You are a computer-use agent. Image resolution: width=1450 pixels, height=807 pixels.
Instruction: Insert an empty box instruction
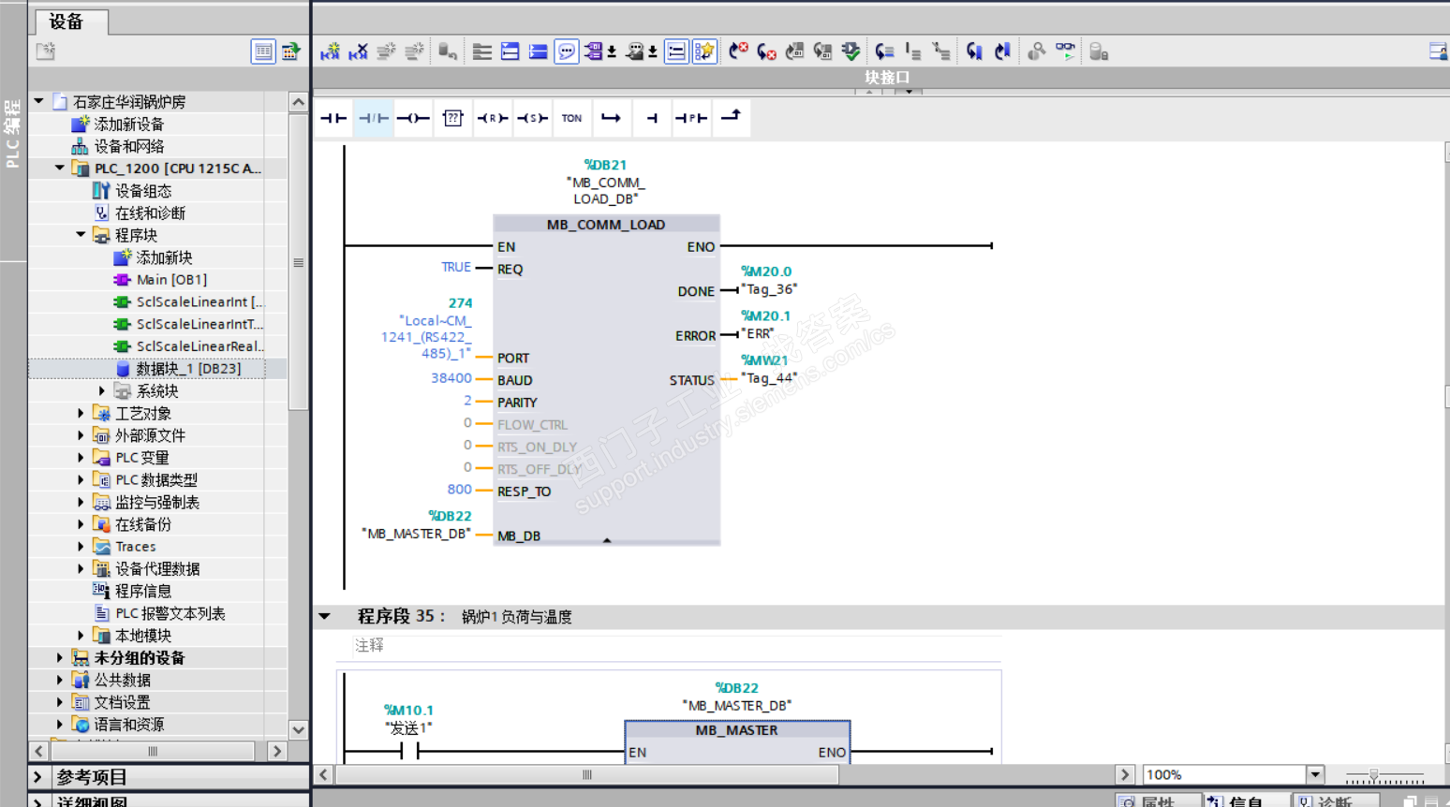point(452,118)
